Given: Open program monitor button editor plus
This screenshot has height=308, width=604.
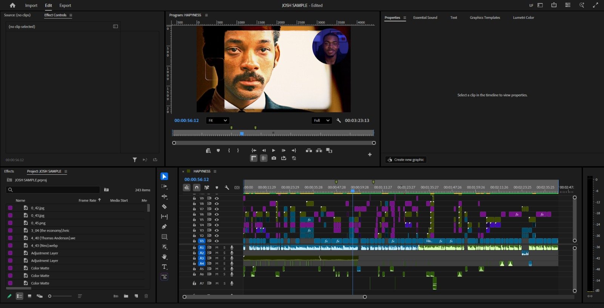Looking at the screenshot, I should point(370,154).
